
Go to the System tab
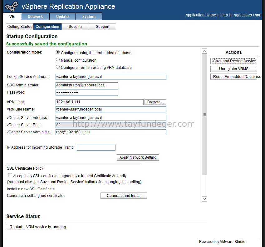coord(89,17)
